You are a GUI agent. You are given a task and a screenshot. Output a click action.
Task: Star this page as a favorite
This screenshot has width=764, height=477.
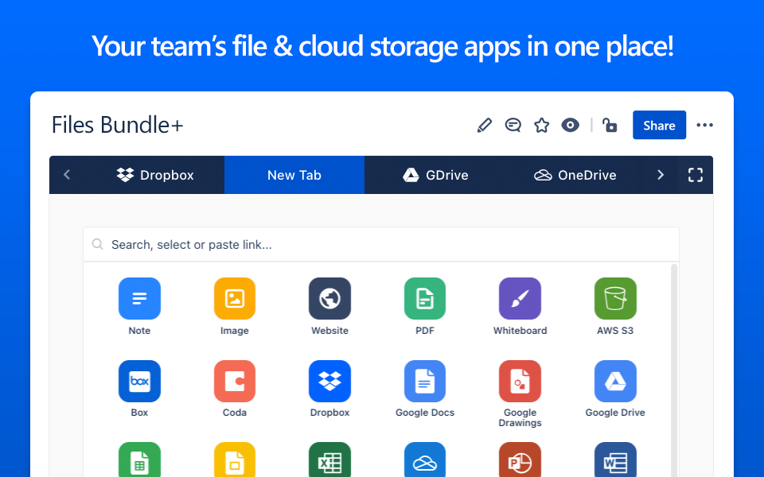point(541,125)
